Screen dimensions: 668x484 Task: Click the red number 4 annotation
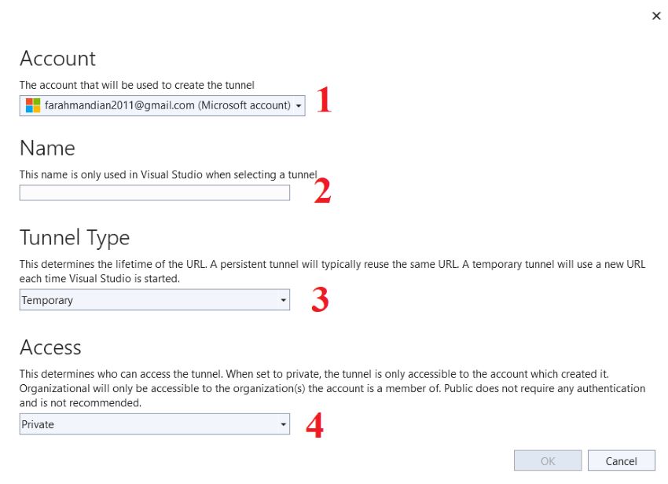(x=315, y=425)
